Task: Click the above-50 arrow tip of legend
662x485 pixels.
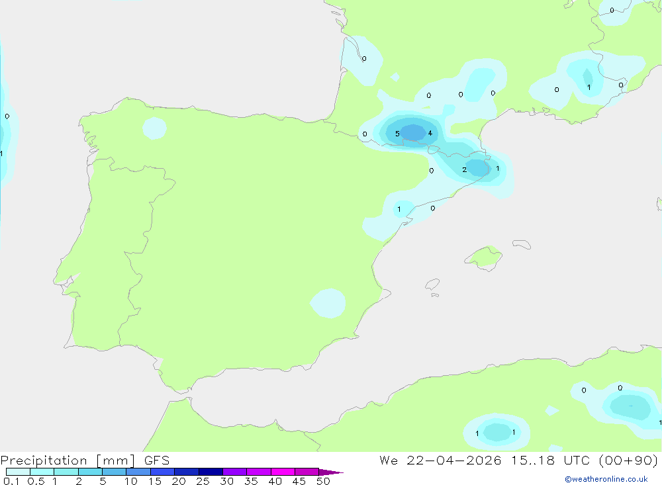Action: [x=330, y=472]
